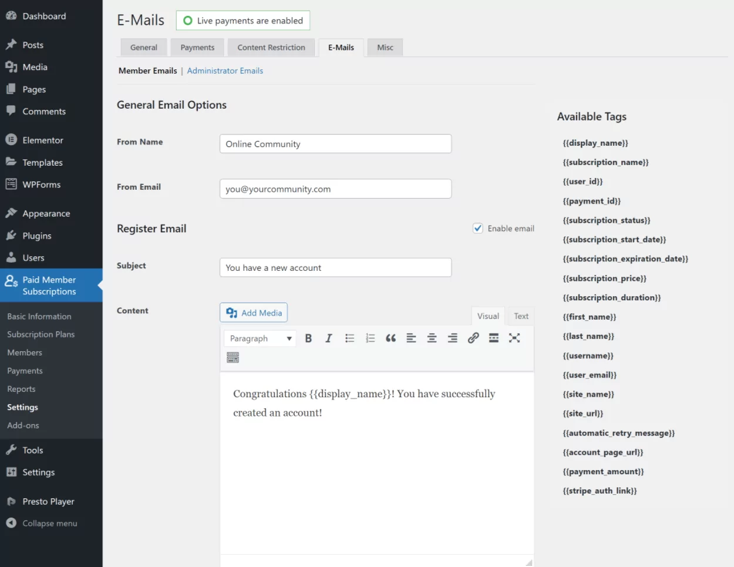Click Live payments are enabled badge
734x567 pixels.
(x=243, y=21)
